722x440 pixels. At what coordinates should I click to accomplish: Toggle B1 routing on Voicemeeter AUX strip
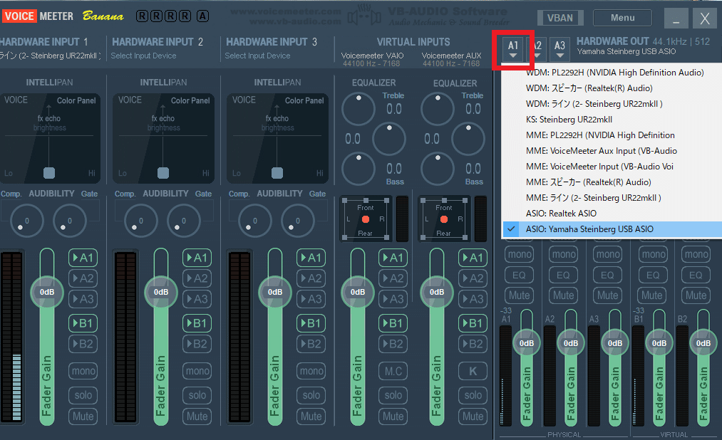(x=473, y=323)
